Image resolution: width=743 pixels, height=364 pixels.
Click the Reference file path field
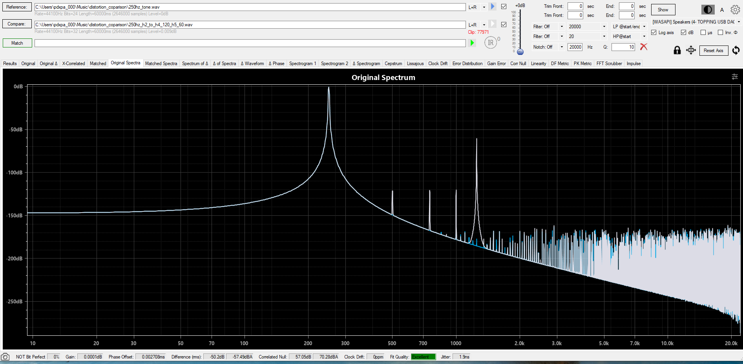(250, 7)
